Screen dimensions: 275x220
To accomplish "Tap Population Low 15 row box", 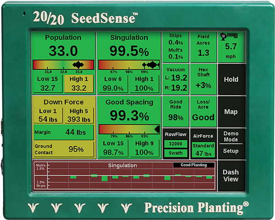I will [x=48, y=84].
